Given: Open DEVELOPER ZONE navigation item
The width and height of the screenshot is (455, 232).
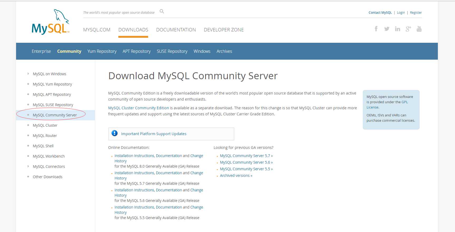Looking at the screenshot, I should pos(224,30).
